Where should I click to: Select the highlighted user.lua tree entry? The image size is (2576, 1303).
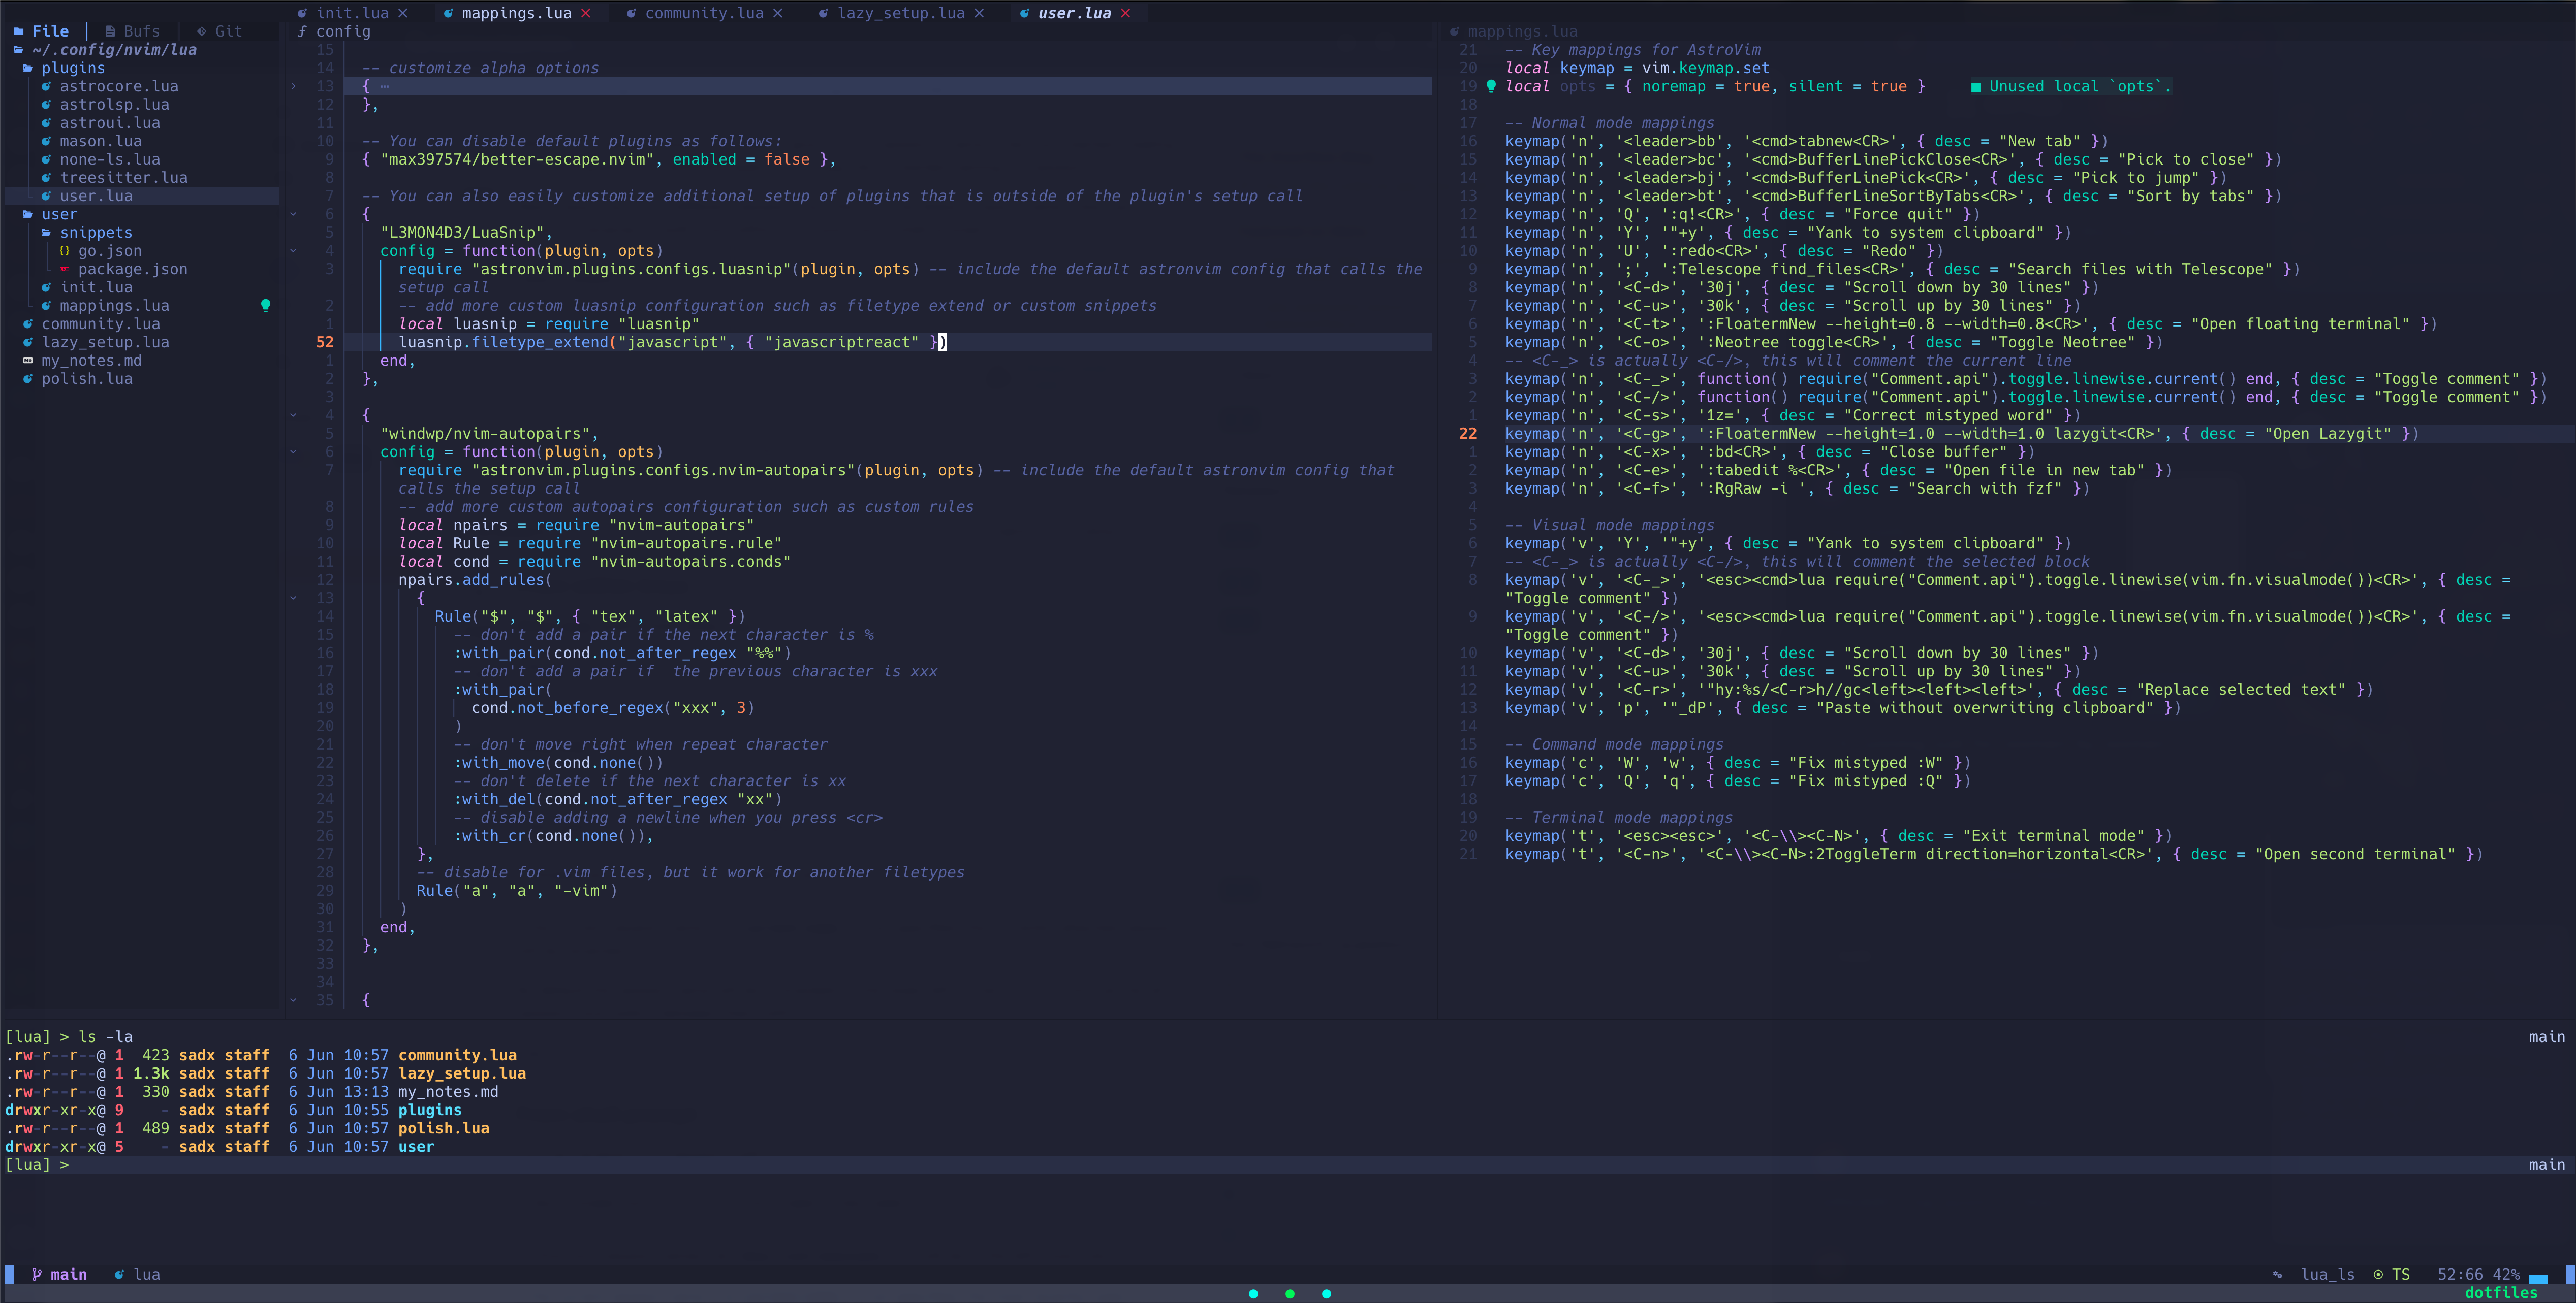tap(142, 197)
